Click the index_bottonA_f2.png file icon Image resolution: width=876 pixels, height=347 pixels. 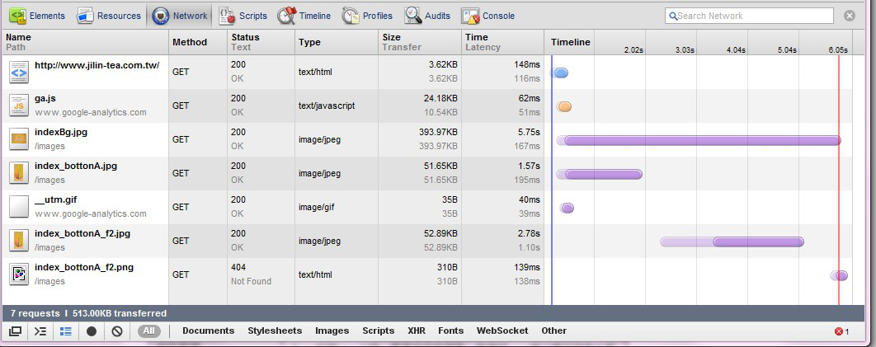(x=19, y=274)
